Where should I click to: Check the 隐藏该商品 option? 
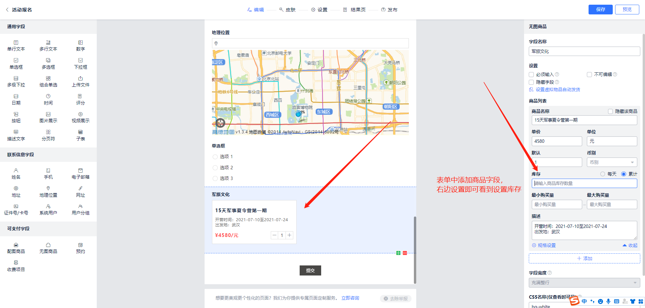click(610, 111)
